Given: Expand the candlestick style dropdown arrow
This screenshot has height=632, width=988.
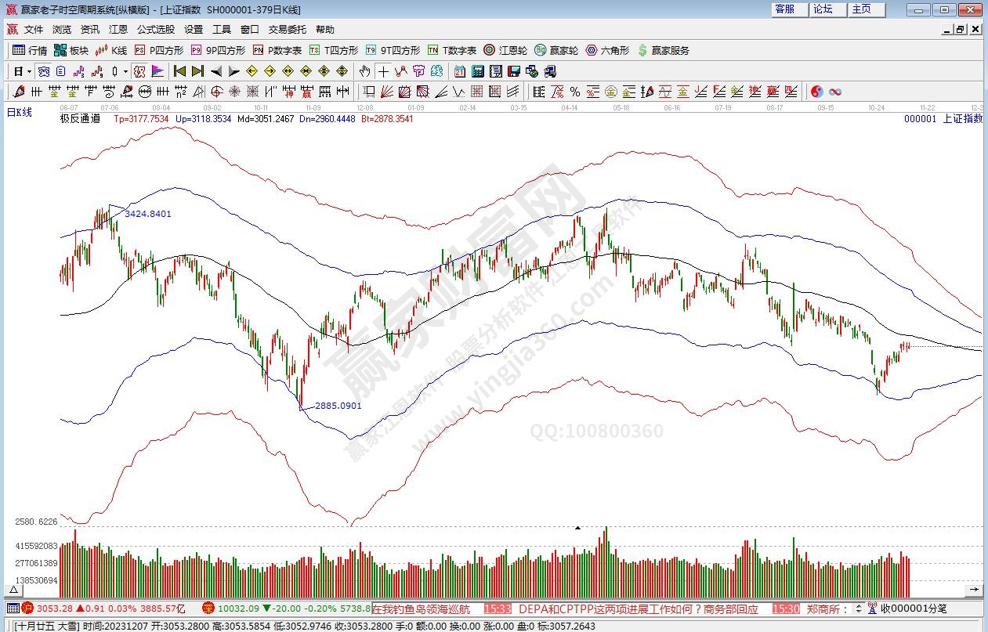Looking at the screenshot, I should [125, 71].
